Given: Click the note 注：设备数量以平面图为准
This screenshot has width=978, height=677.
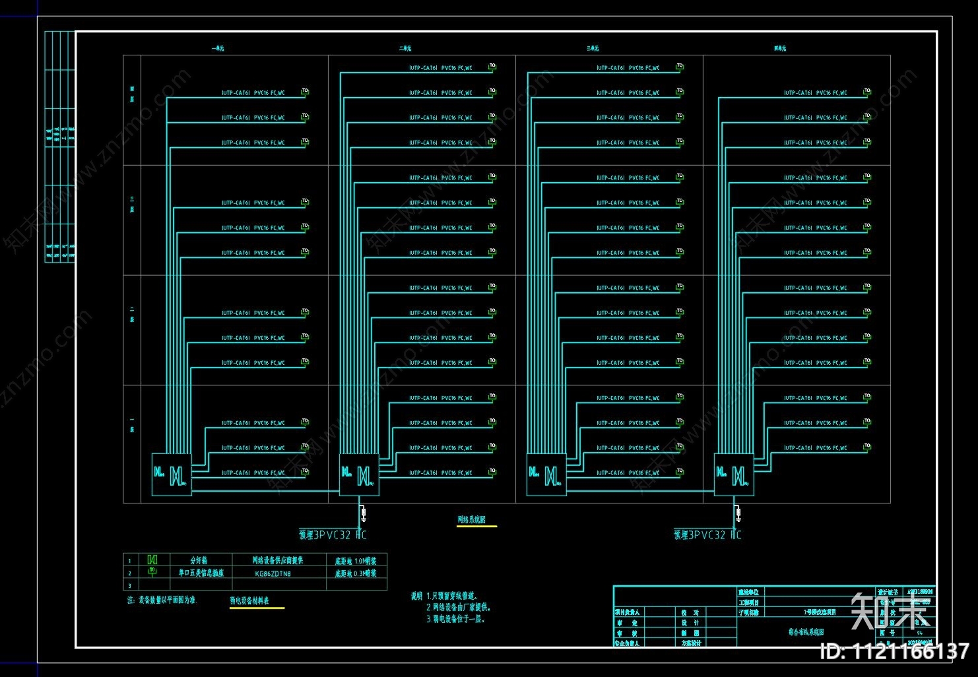Looking at the screenshot, I should tap(162, 601).
